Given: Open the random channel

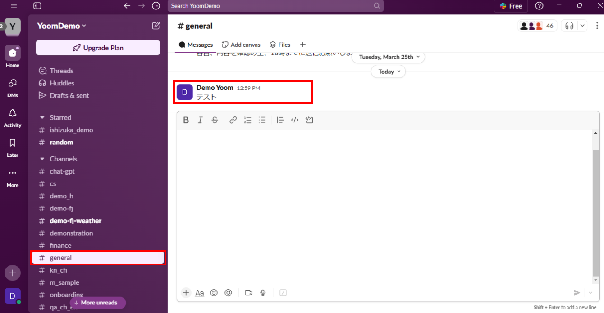Looking at the screenshot, I should click(98, 142).
